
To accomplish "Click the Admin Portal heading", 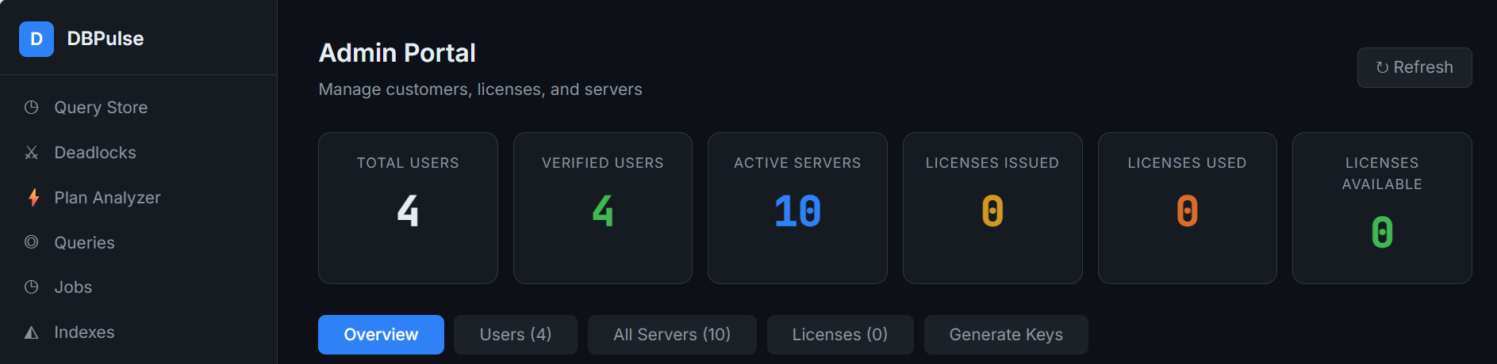I will pyautogui.click(x=397, y=53).
